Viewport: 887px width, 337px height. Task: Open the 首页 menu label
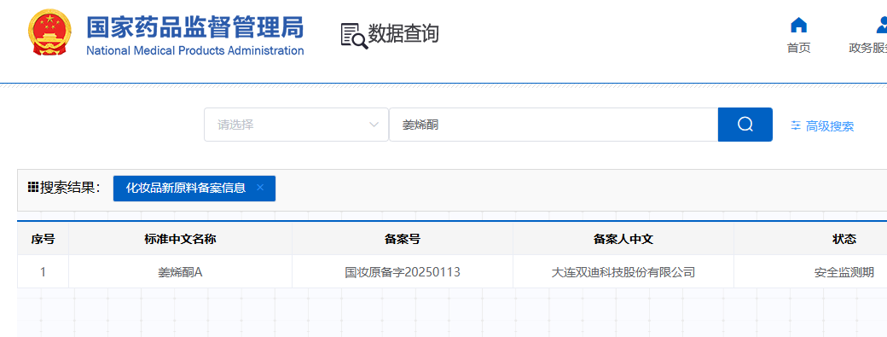coord(798,48)
